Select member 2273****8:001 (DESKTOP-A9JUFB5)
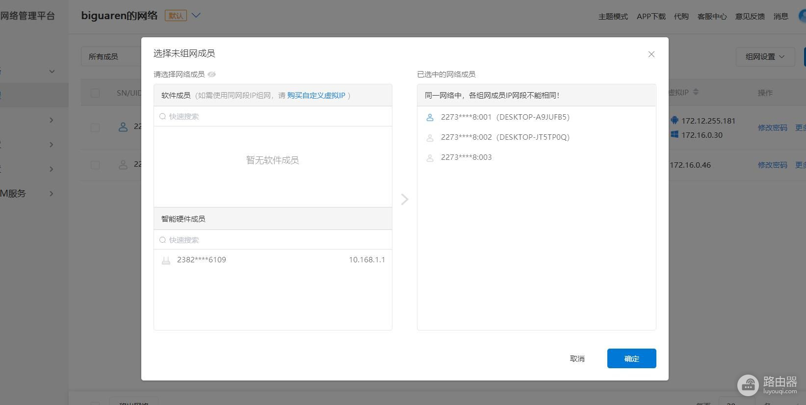The height and width of the screenshot is (405, 806). click(536, 117)
